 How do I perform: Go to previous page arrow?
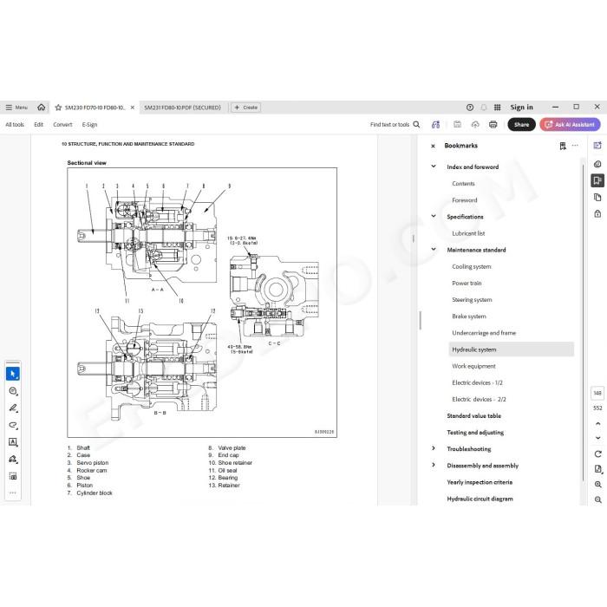click(597, 424)
